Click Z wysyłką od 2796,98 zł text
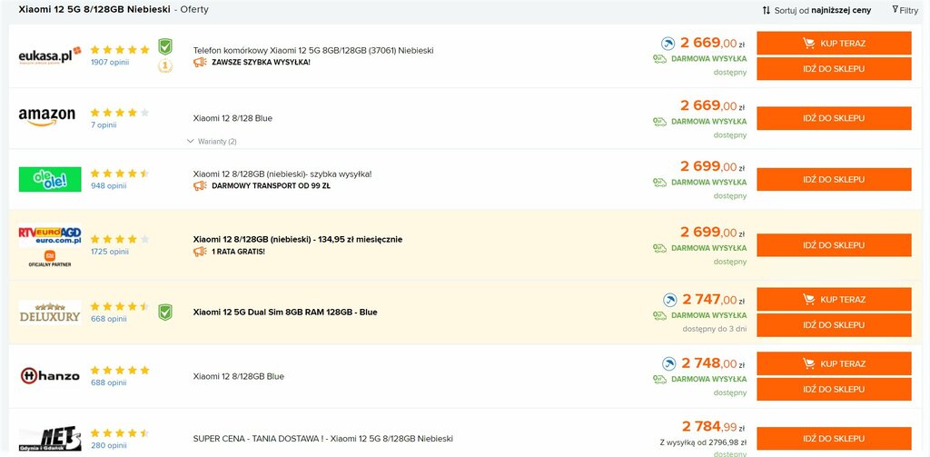Screen dimensions: 930x457 (703, 442)
